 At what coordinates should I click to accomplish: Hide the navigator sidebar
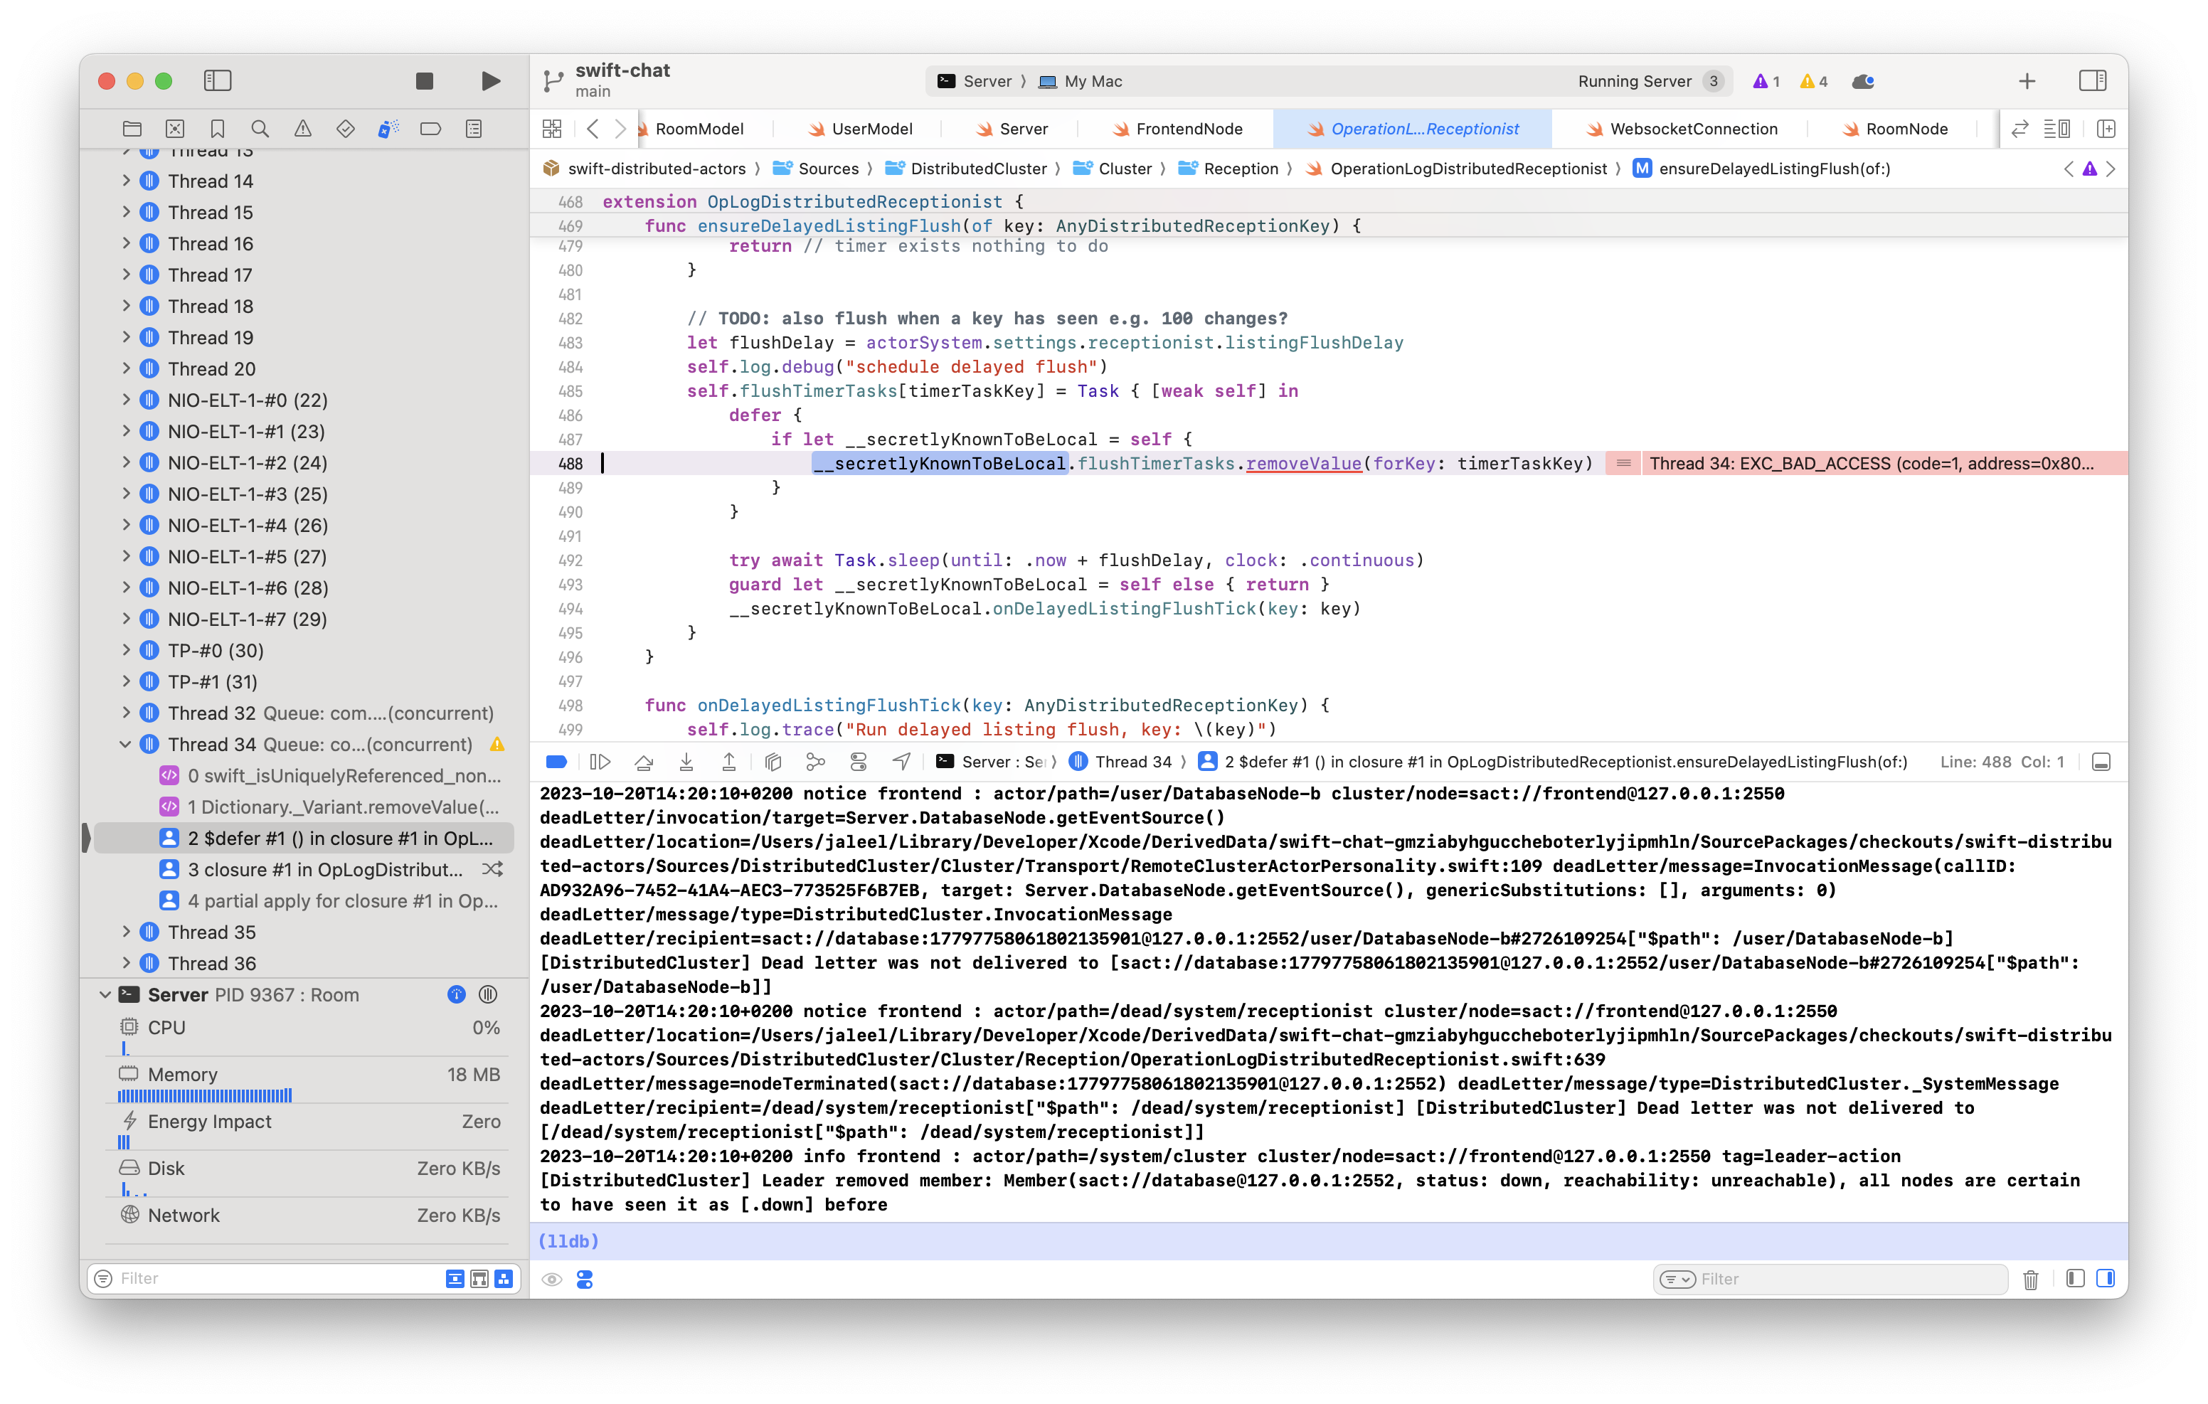click(218, 80)
